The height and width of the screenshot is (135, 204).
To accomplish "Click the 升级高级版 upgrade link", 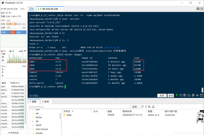I will 13,133.
